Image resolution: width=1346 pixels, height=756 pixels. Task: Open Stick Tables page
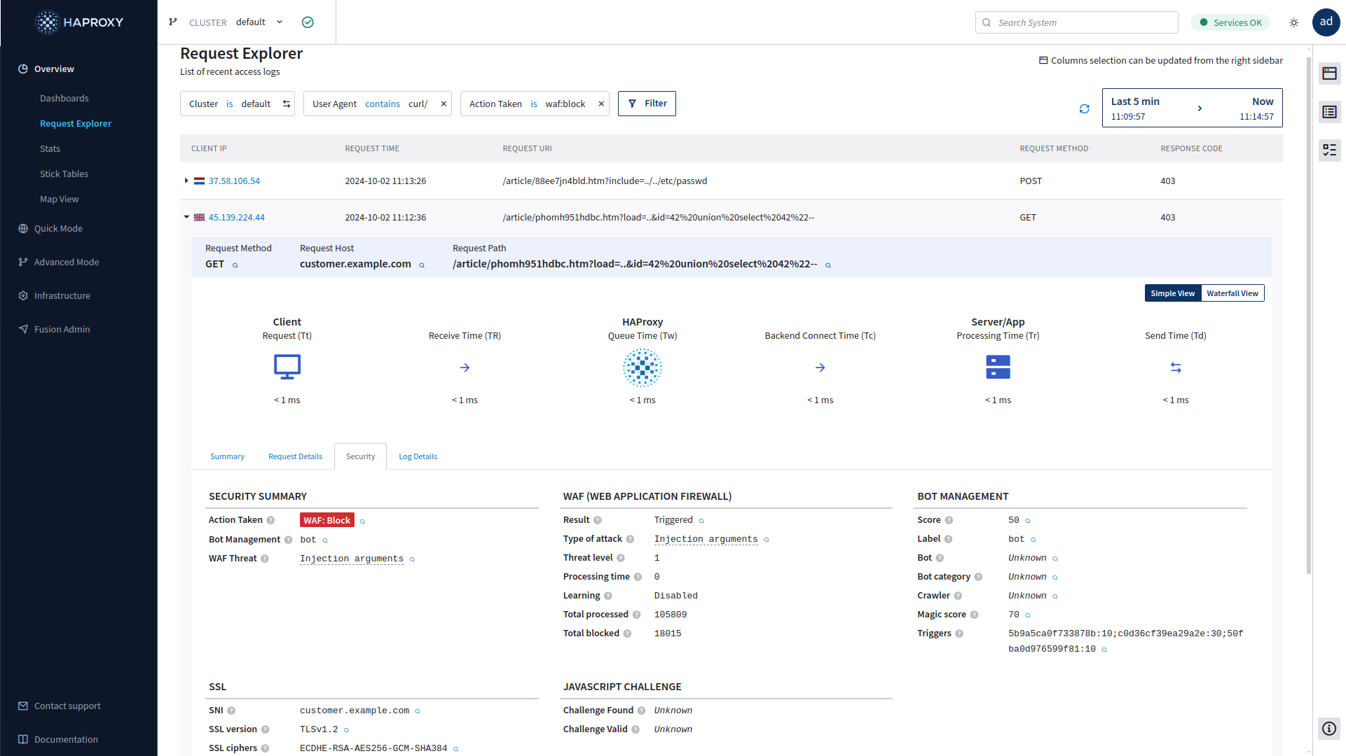pyautogui.click(x=64, y=174)
